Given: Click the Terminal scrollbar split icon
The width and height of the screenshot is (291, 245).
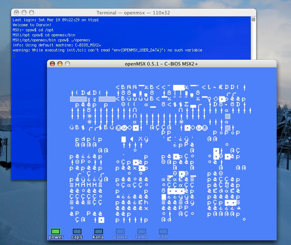Looking at the screenshot, I should point(253,19).
